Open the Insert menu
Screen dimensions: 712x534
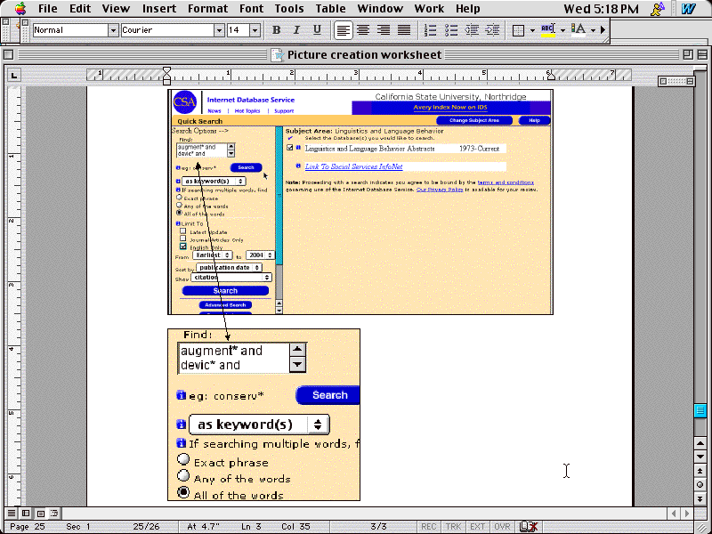coord(159,8)
